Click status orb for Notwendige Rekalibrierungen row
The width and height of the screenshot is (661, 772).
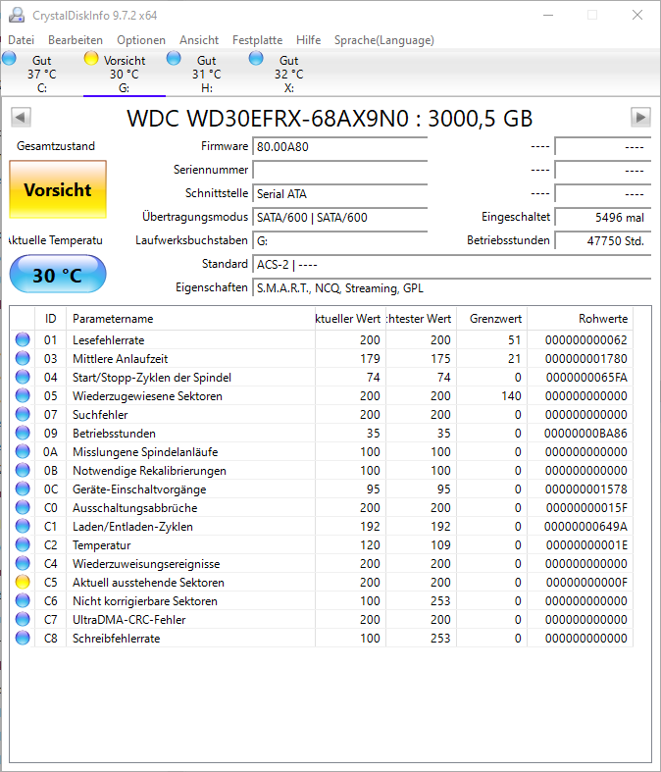click(x=23, y=470)
